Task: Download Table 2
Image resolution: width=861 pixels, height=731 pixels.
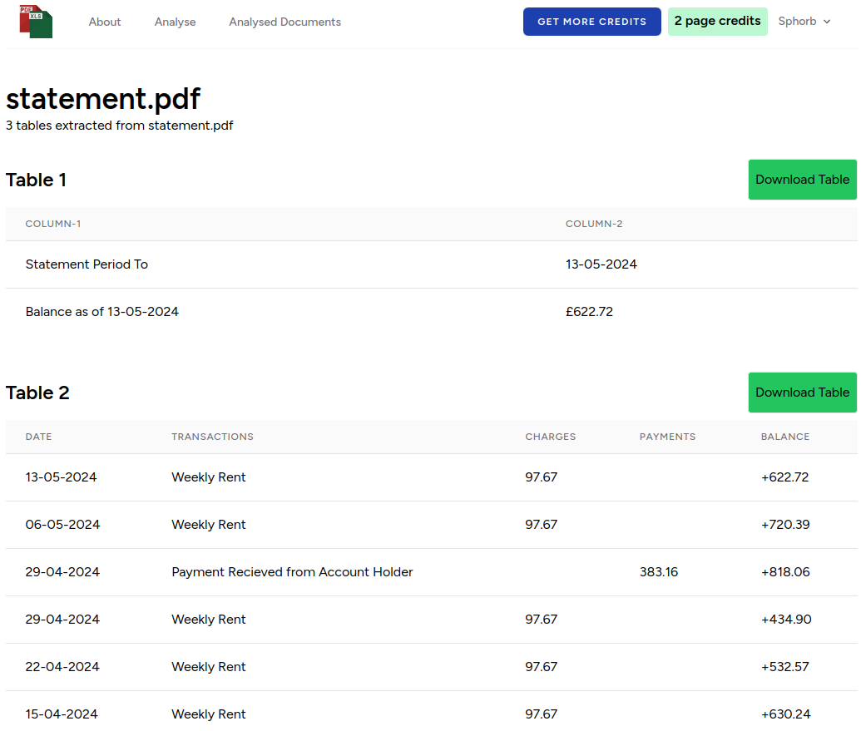Action: click(x=802, y=393)
